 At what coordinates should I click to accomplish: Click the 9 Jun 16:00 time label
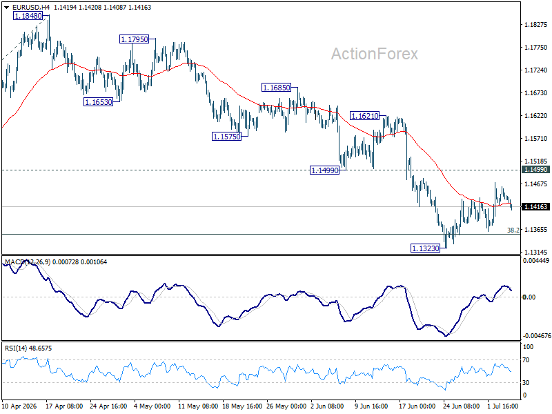(371, 406)
